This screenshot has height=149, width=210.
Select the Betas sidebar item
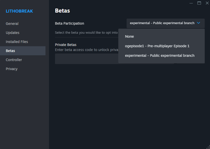click(23, 51)
